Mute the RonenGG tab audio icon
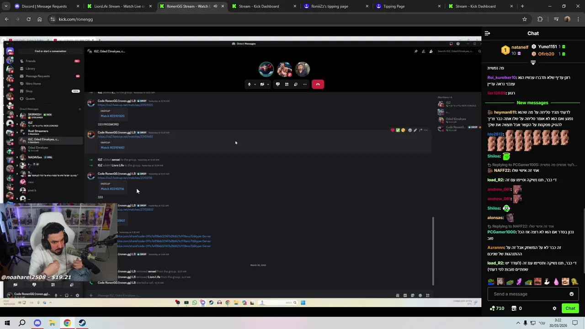The height and width of the screenshot is (329, 585). click(x=215, y=6)
